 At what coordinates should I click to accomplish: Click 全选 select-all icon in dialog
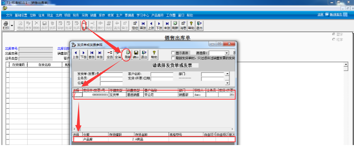point(110,54)
